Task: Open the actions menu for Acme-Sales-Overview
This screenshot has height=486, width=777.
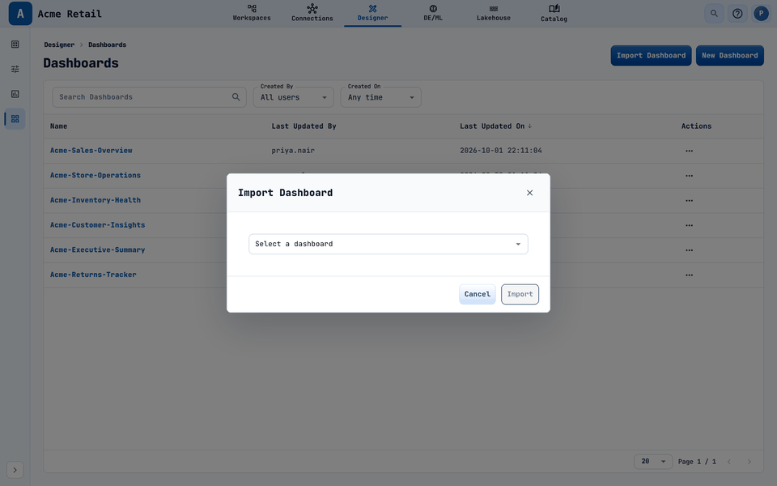Action: point(690,151)
